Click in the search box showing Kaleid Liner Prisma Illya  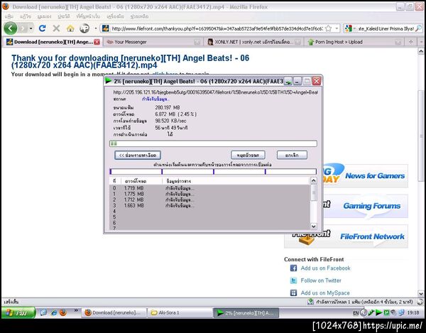[x=386, y=28]
